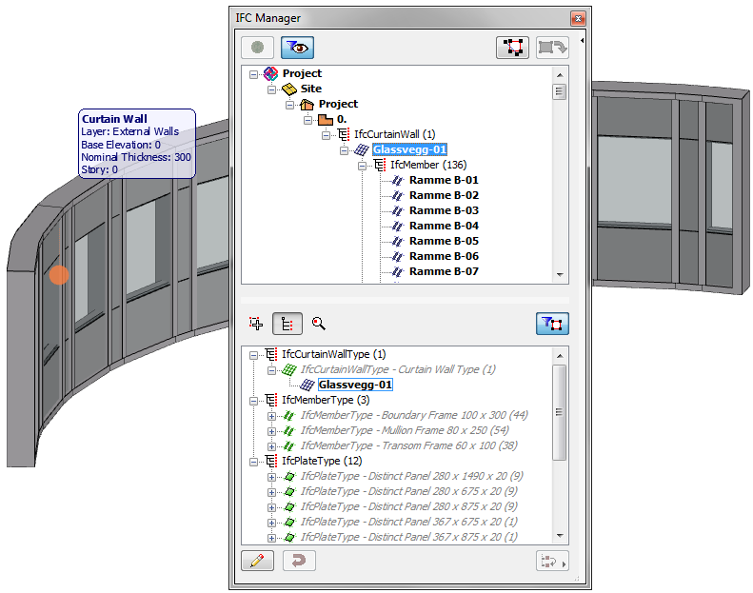753x593 pixels.
Task: Select Glassvegg-01 in the type list
Action: pyautogui.click(x=355, y=385)
